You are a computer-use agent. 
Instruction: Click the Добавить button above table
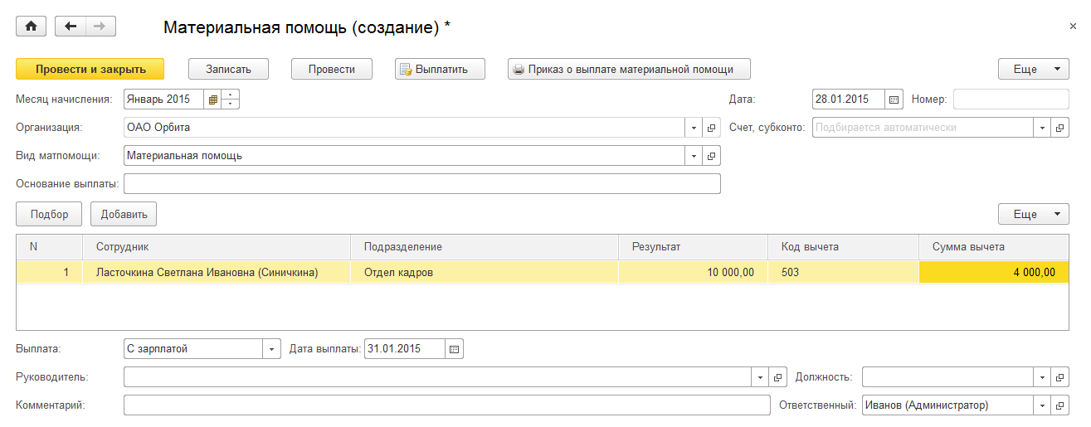[124, 214]
